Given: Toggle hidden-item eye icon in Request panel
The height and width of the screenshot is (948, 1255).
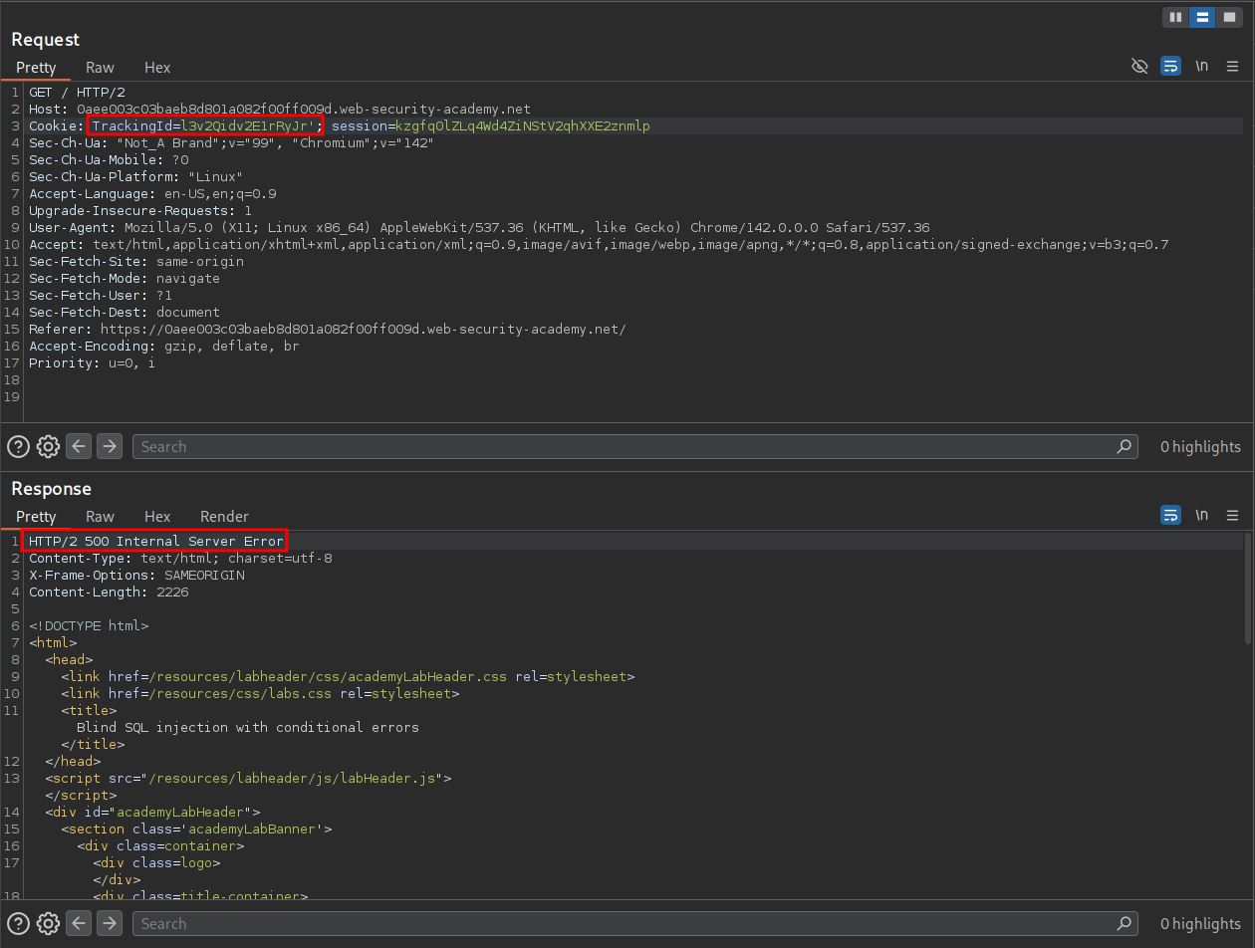Looking at the screenshot, I should click(x=1139, y=67).
